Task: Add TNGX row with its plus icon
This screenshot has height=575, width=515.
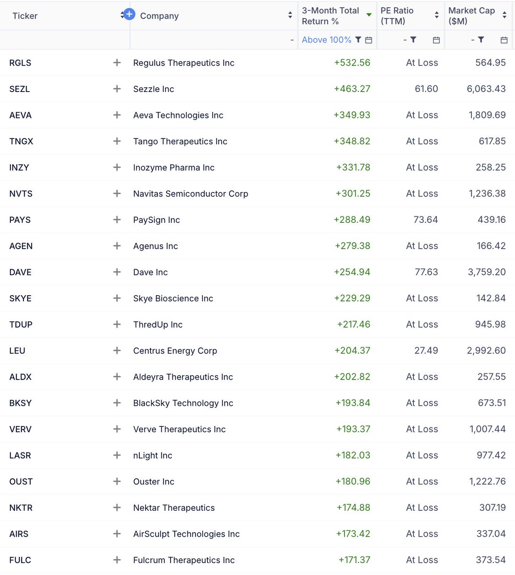Action: click(x=117, y=141)
